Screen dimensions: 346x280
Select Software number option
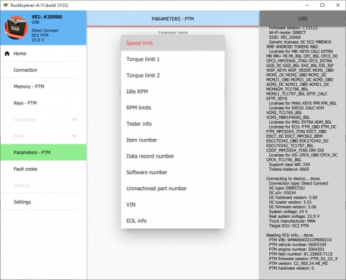coord(173,172)
